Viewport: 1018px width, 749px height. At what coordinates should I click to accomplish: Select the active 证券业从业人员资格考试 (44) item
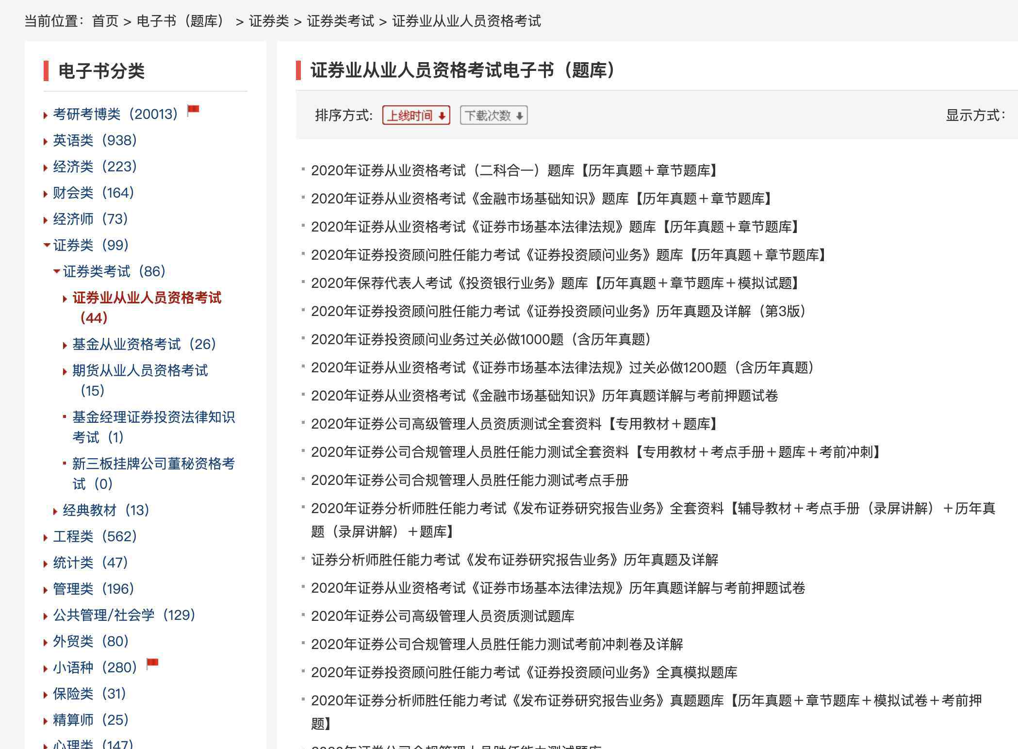point(147,308)
